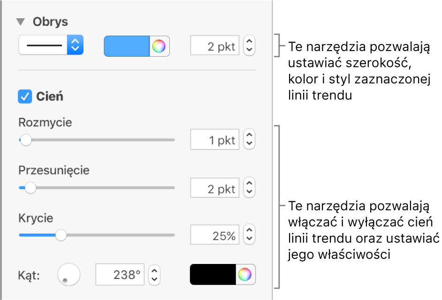This screenshot has width=442, height=300.
Task: Click the Krycie slider handle
Action: [x=61, y=235]
